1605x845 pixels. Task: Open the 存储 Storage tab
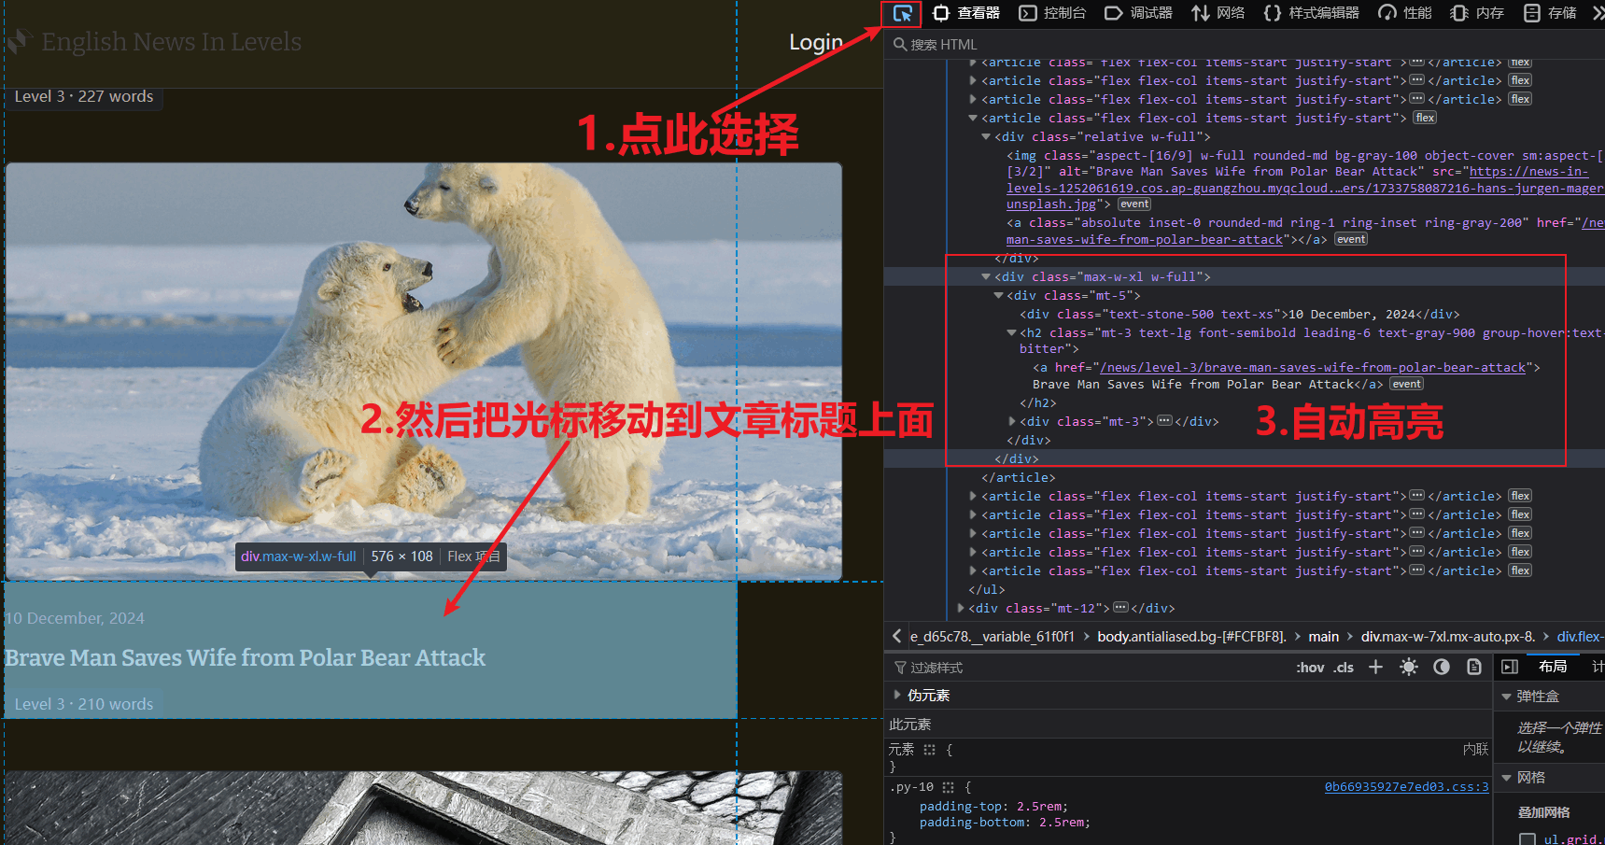pos(1550,13)
